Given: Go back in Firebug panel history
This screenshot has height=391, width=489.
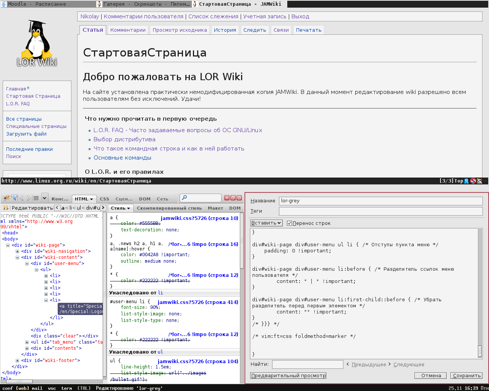Looking at the screenshot, I should [22, 198].
